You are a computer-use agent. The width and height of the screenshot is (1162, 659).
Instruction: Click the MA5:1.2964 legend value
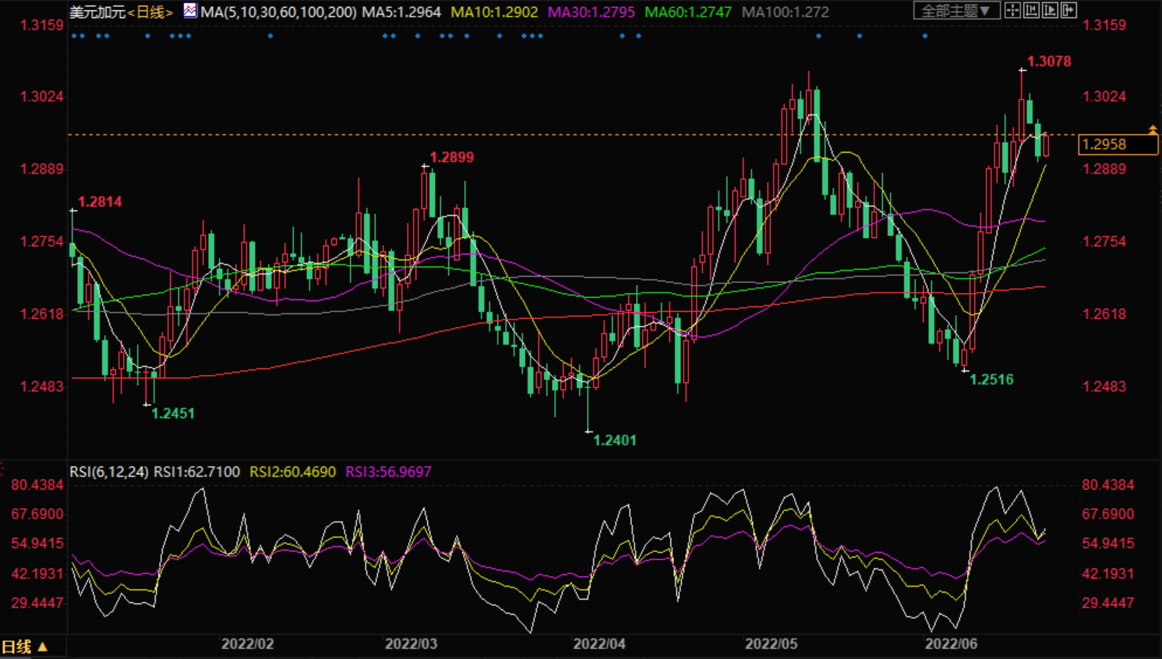point(401,12)
